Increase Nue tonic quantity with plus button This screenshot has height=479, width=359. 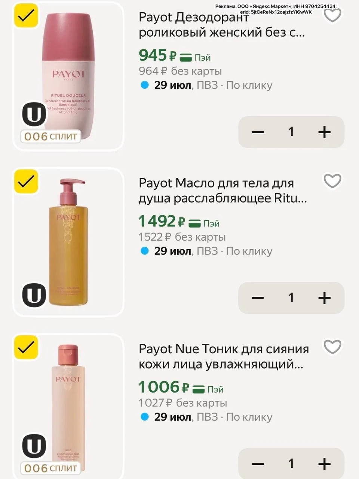pos(324,464)
